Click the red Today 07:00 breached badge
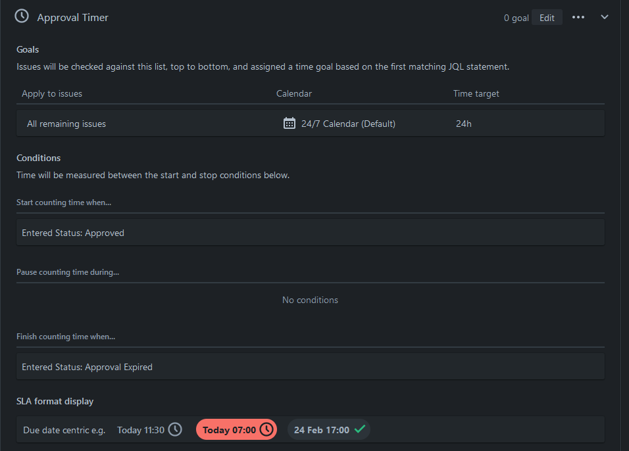 click(x=237, y=429)
